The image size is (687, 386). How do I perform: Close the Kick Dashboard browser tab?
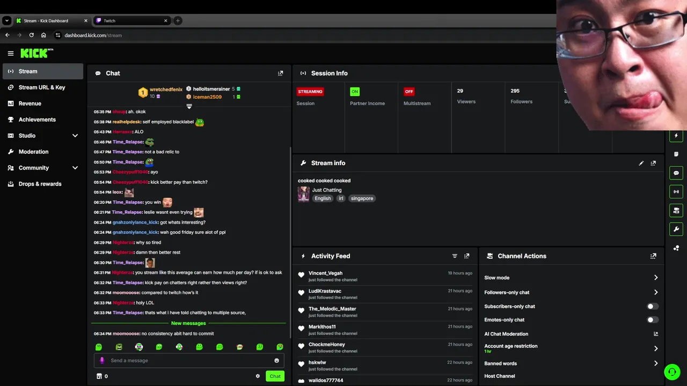point(85,20)
